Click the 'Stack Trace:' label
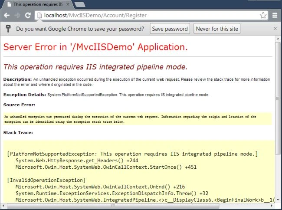Viewport: 282px width, 210px height. (18, 133)
